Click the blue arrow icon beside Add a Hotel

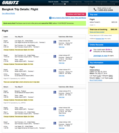coord(50,18)
